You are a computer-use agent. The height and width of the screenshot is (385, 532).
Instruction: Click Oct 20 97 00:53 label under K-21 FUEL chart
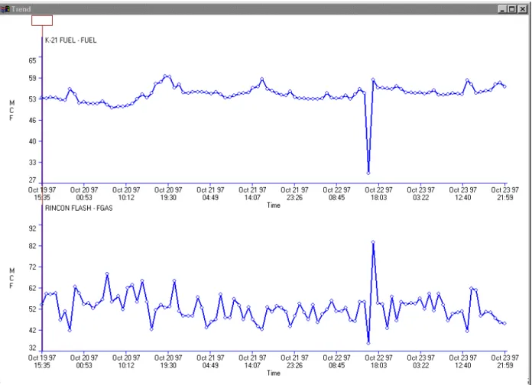click(x=84, y=194)
